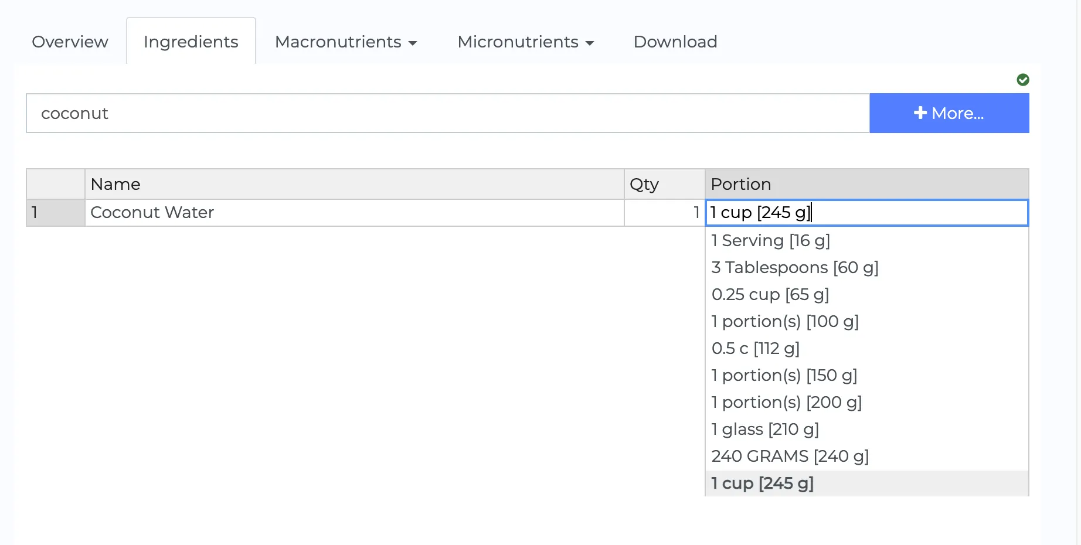Select 1 portion(s) [150 g] option
The width and height of the screenshot is (1081, 545).
(x=784, y=375)
